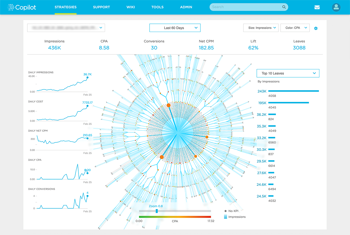Expand the Top 10 Leaves dropdown

pos(288,73)
